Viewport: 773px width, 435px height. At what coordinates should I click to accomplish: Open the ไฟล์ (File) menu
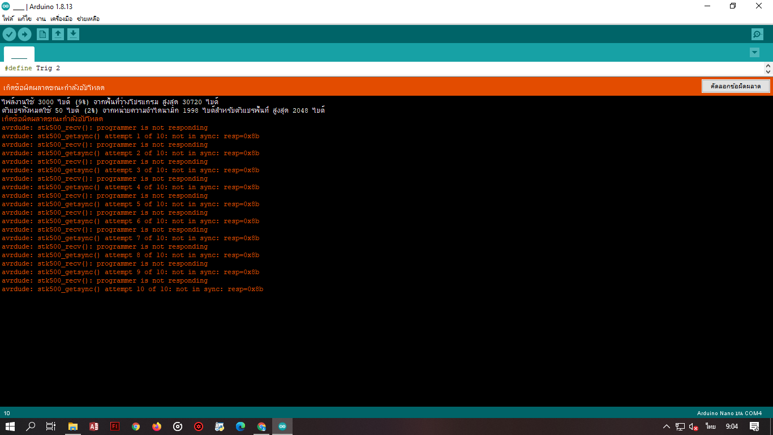pyautogui.click(x=8, y=19)
